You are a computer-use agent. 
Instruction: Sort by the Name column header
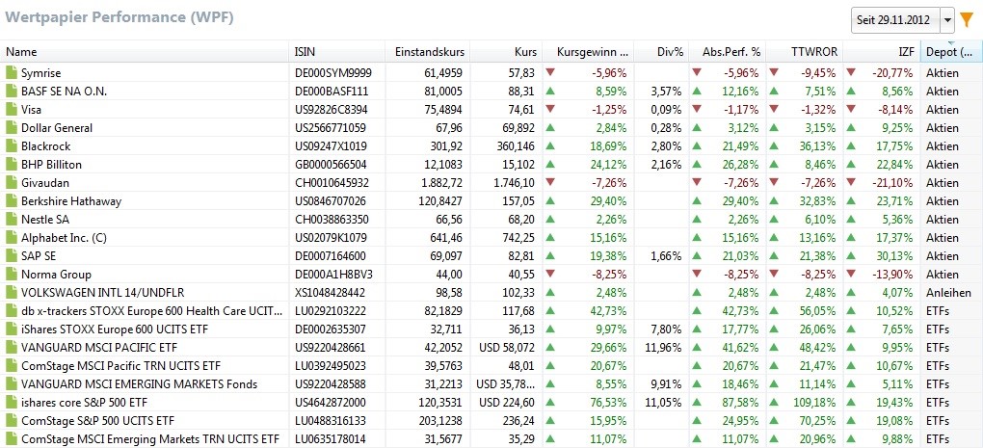(x=145, y=51)
